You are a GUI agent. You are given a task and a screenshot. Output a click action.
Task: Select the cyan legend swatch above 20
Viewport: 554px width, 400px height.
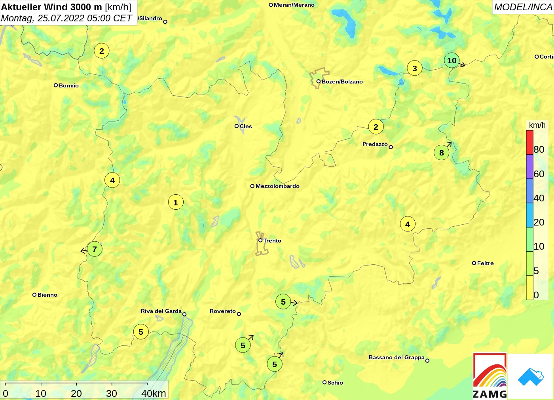click(x=529, y=215)
